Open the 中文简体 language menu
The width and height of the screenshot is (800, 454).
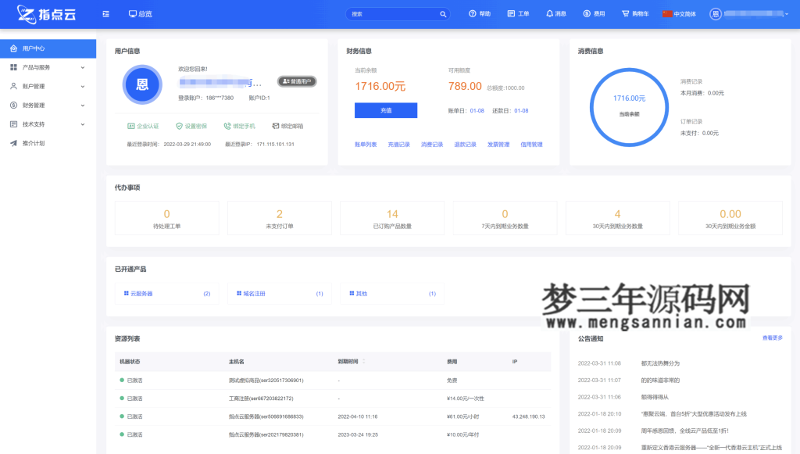[x=681, y=13]
